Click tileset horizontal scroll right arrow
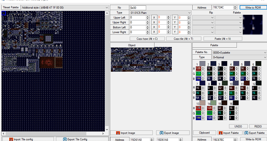267x141 pixels. [103, 134]
